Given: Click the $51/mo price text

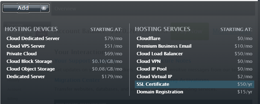Looking at the screenshot, I should click(x=113, y=46).
